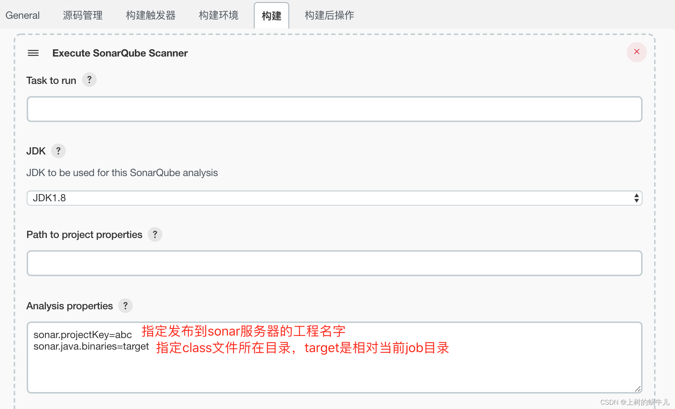Click the sonar.java.binaries=target line

pyautogui.click(x=91, y=346)
